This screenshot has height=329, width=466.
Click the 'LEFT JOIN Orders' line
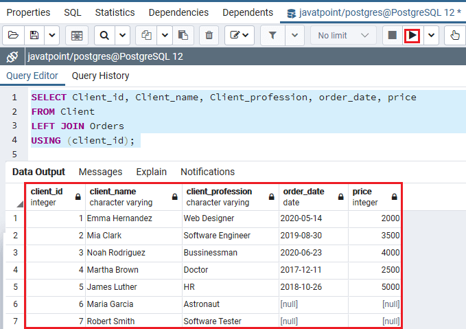coord(78,126)
